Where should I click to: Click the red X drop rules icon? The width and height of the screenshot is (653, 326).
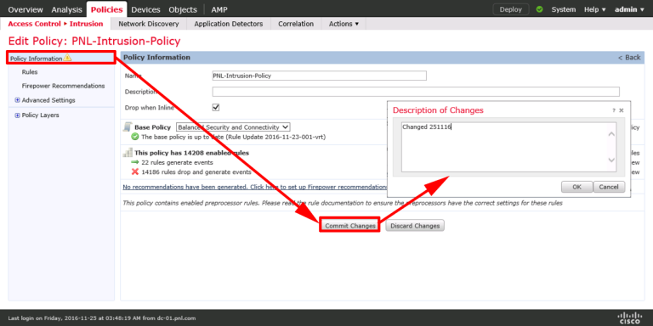click(135, 171)
